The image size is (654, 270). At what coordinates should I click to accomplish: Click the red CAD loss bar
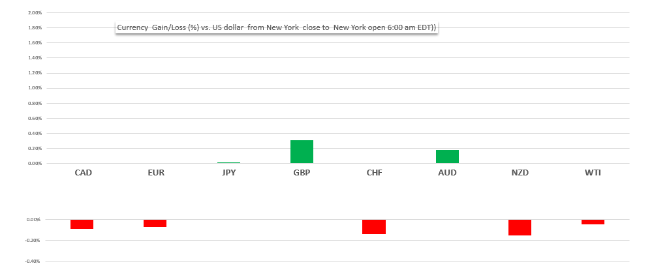coord(82,224)
